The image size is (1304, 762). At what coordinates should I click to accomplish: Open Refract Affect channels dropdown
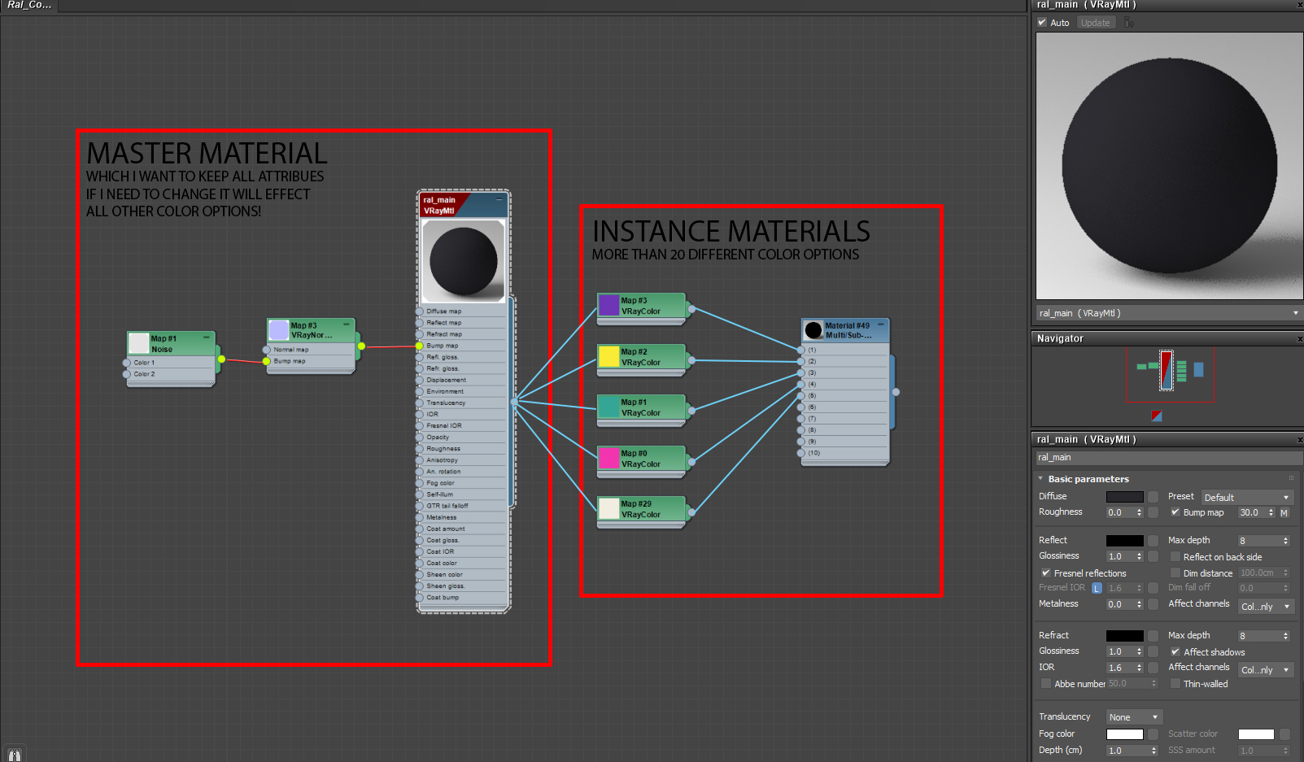tap(1266, 670)
